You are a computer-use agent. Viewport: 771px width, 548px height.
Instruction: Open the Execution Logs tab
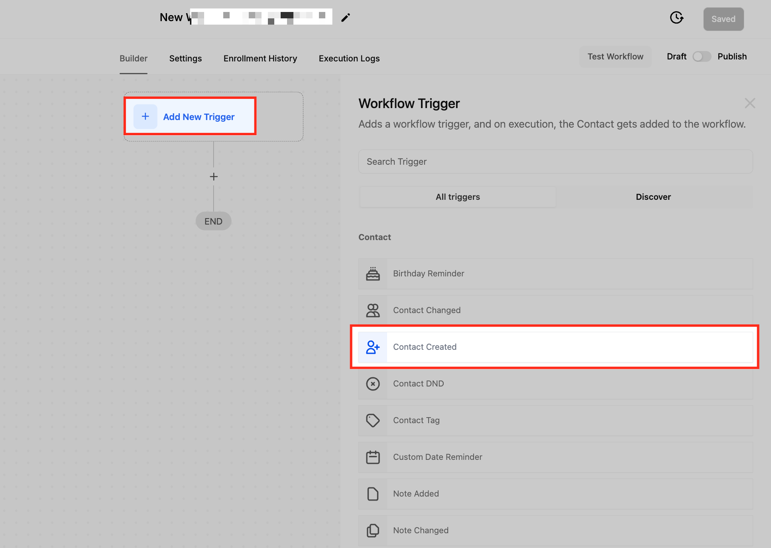349,59
